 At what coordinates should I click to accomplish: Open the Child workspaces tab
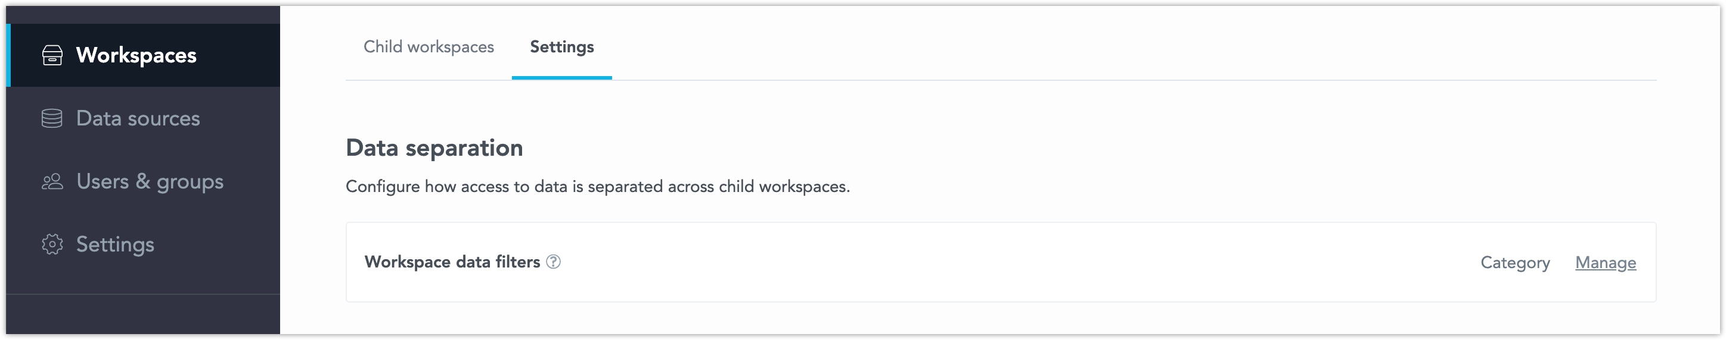(428, 47)
